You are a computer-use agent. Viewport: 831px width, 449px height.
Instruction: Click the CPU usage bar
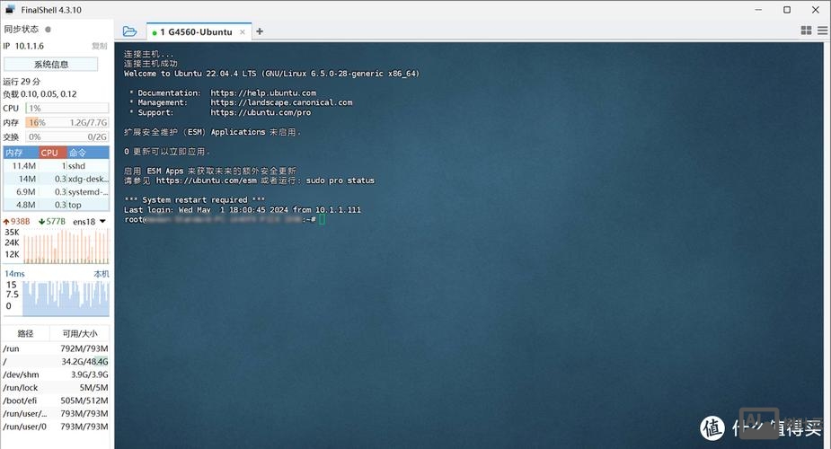[x=67, y=108]
